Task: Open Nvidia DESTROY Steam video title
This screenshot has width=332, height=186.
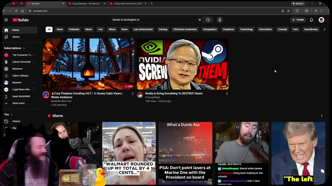Action: click(174, 94)
